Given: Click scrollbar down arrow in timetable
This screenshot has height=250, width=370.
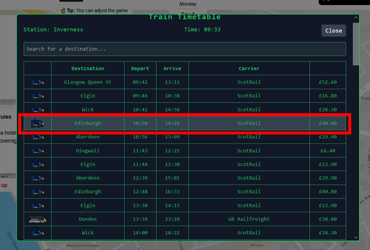Looking at the screenshot, I should point(356,237).
